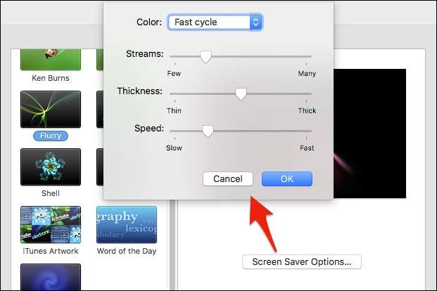
Task: Click the Thickness slider knob
Action: 241,93
